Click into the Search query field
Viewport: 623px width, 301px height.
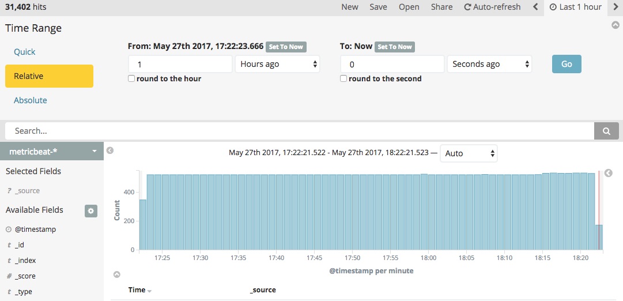point(300,131)
